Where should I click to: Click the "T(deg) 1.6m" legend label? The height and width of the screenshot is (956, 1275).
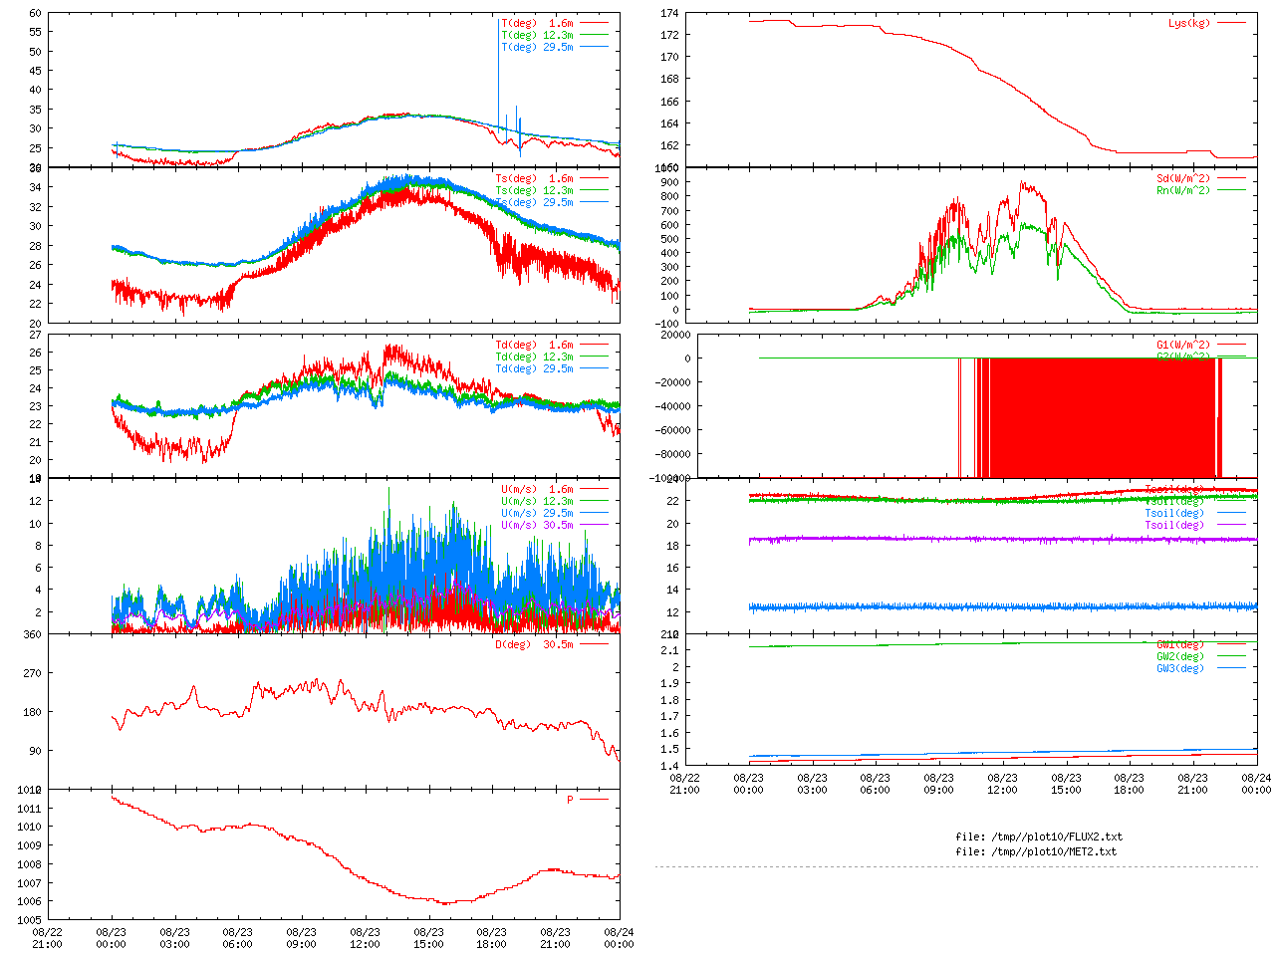click(537, 23)
